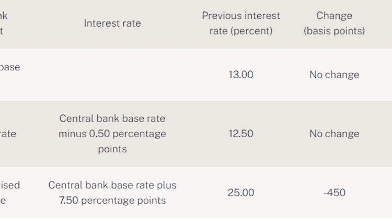
Task: Click the truncated "base" text in first row
Action: [x=10, y=67]
